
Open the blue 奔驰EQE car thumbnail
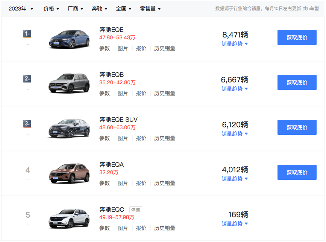[69, 38]
